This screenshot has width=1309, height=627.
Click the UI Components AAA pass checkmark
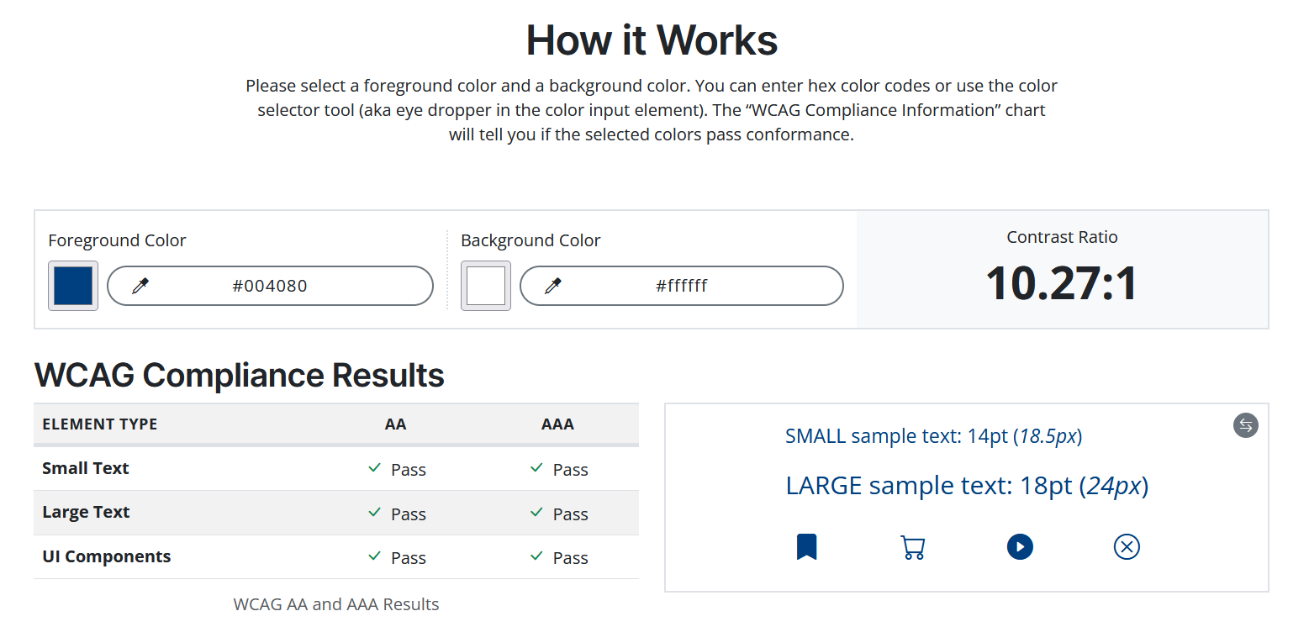(536, 556)
